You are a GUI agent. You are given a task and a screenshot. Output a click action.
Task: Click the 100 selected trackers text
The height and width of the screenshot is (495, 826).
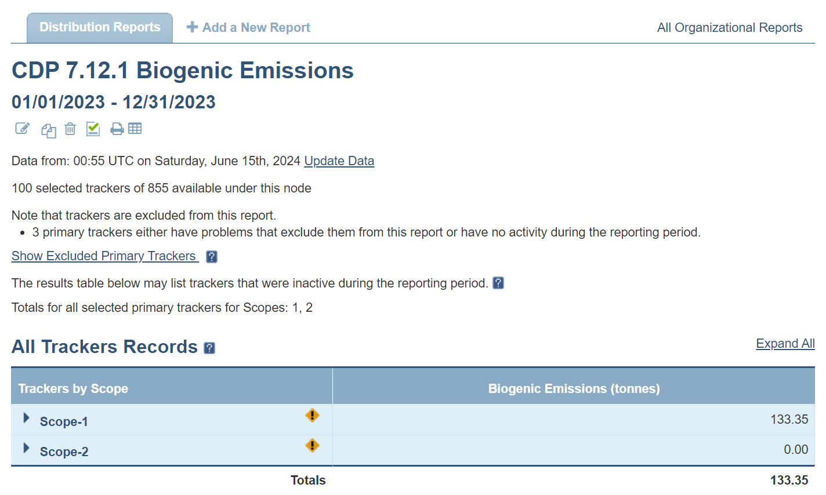click(x=161, y=188)
